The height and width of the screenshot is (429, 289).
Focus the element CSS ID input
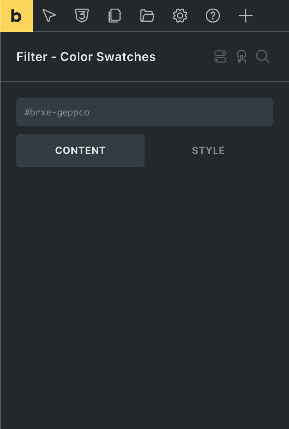[144, 112]
